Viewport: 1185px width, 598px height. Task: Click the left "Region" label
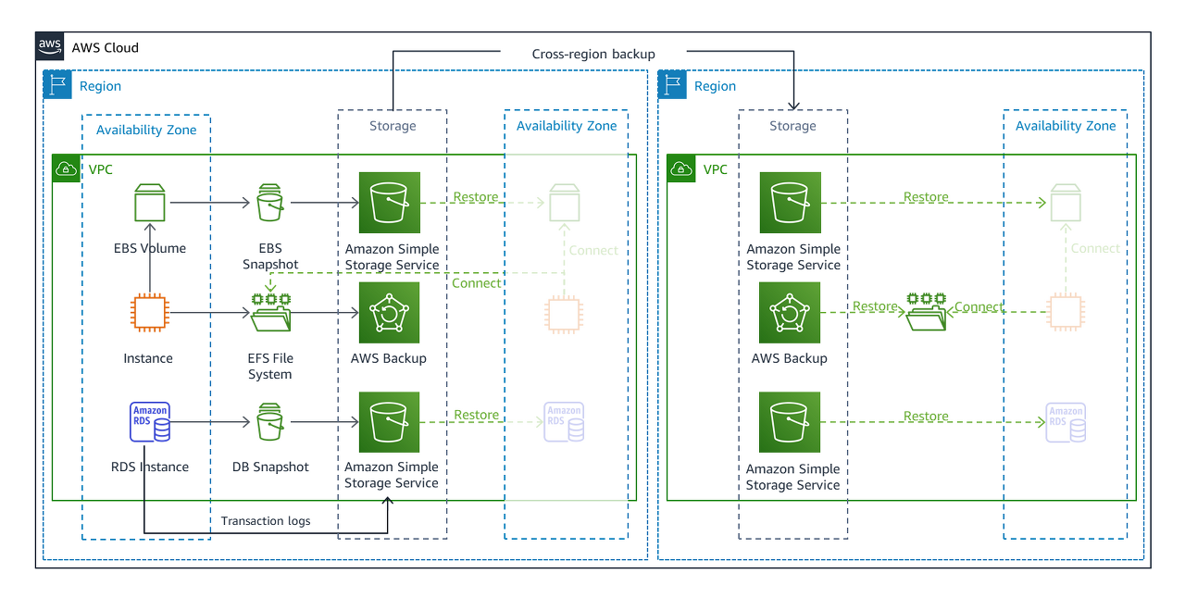(101, 86)
